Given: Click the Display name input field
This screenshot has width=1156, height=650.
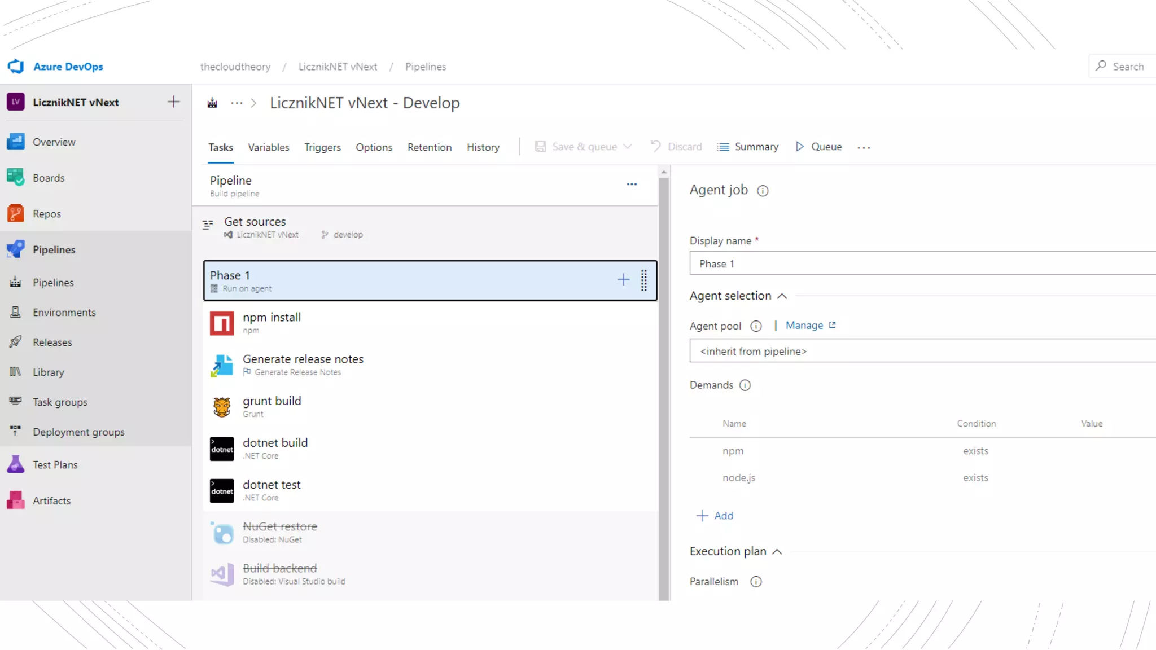Looking at the screenshot, I should tap(922, 263).
